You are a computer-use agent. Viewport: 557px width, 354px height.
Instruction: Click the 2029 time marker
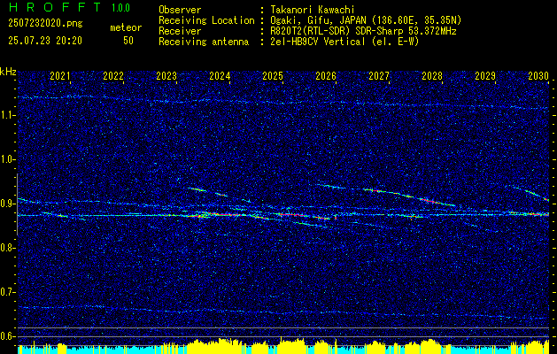point(485,76)
